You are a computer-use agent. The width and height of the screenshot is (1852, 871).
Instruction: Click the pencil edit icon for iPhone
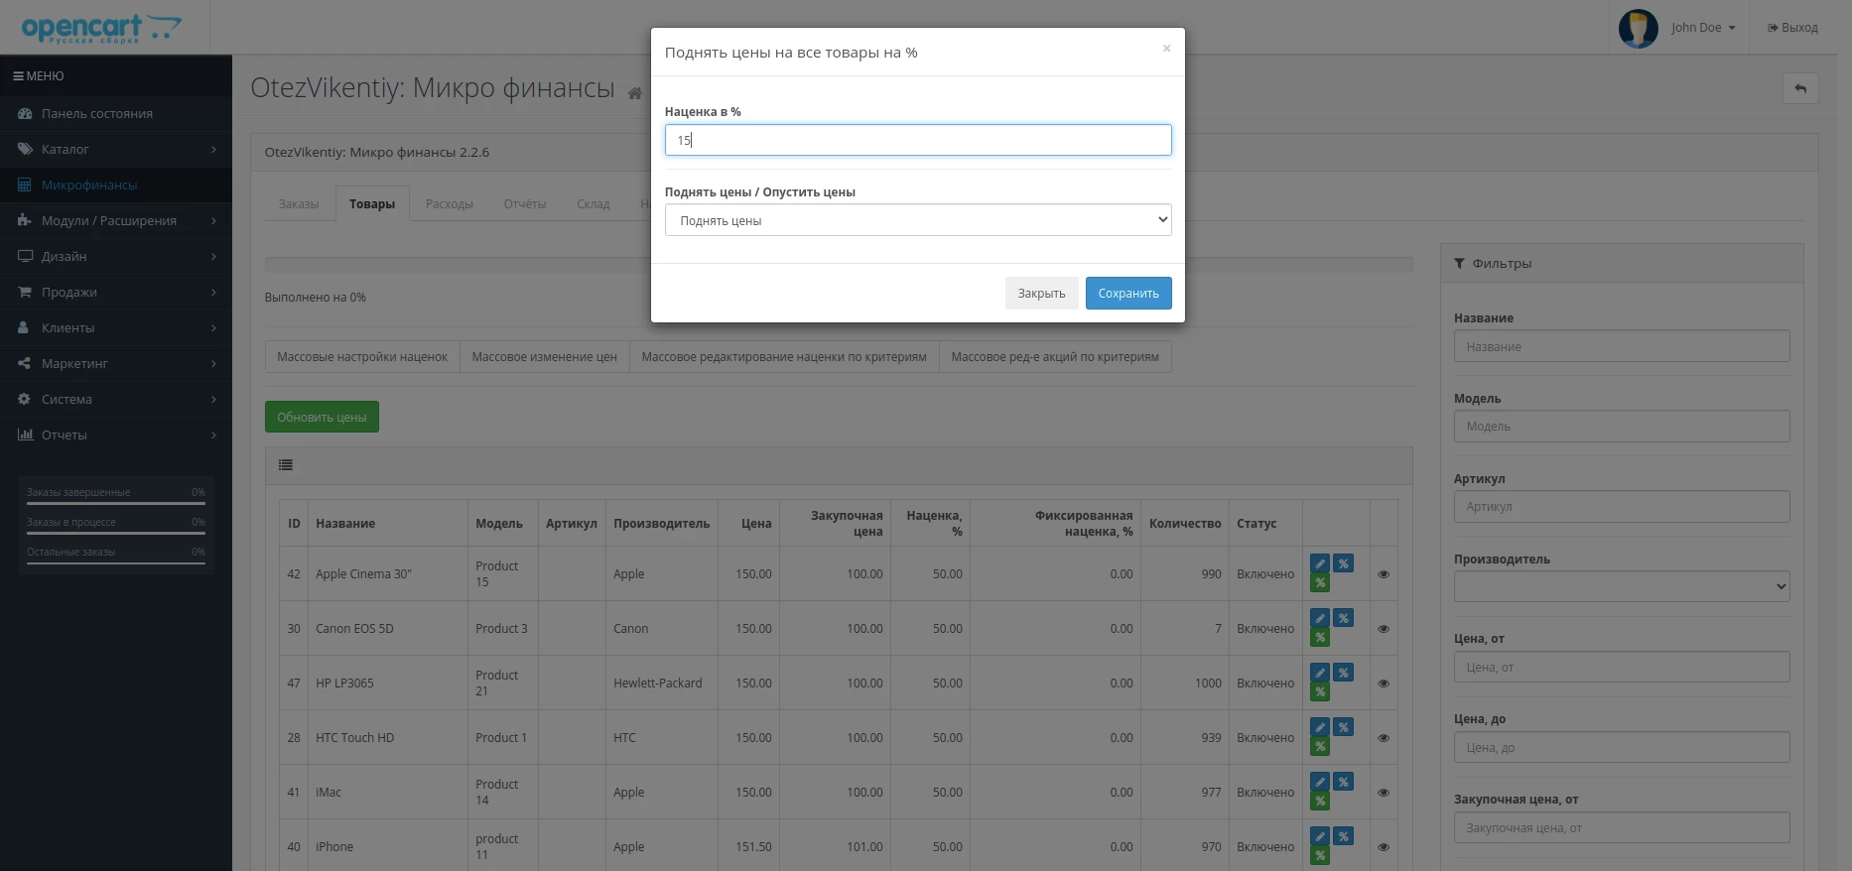[1319, 836]
